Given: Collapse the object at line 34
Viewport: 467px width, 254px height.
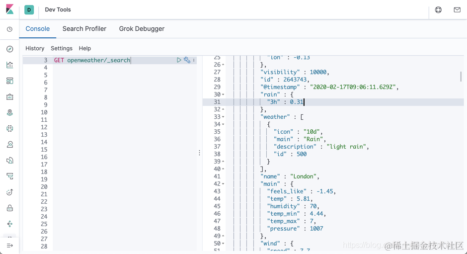Looking at the screenshot, I should 223,124.
